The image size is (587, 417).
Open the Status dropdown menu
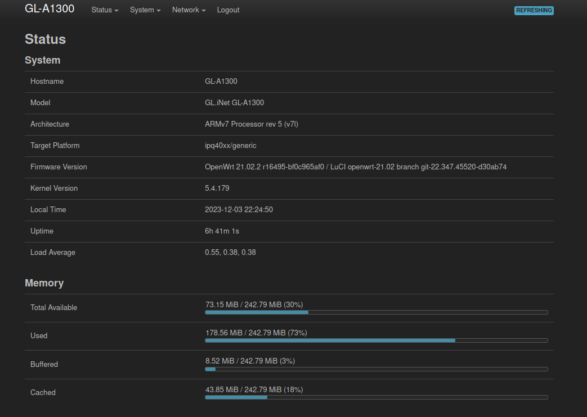[x=105, y=10]
